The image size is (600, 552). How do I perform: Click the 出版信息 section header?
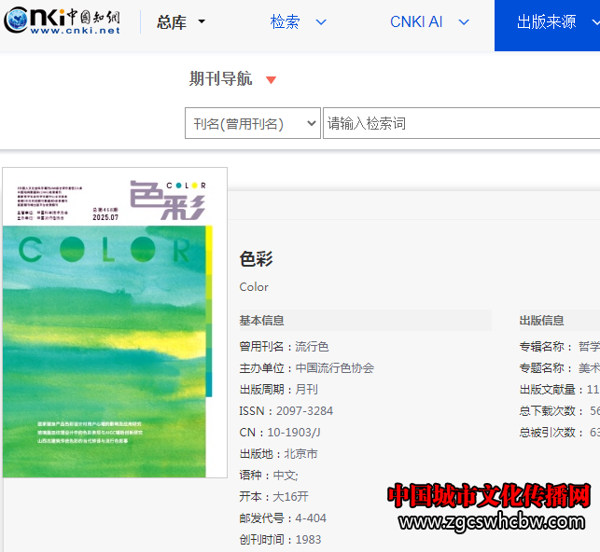542,321
